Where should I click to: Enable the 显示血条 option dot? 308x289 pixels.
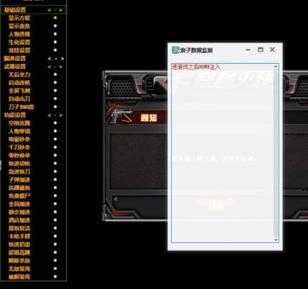(55, 26)
